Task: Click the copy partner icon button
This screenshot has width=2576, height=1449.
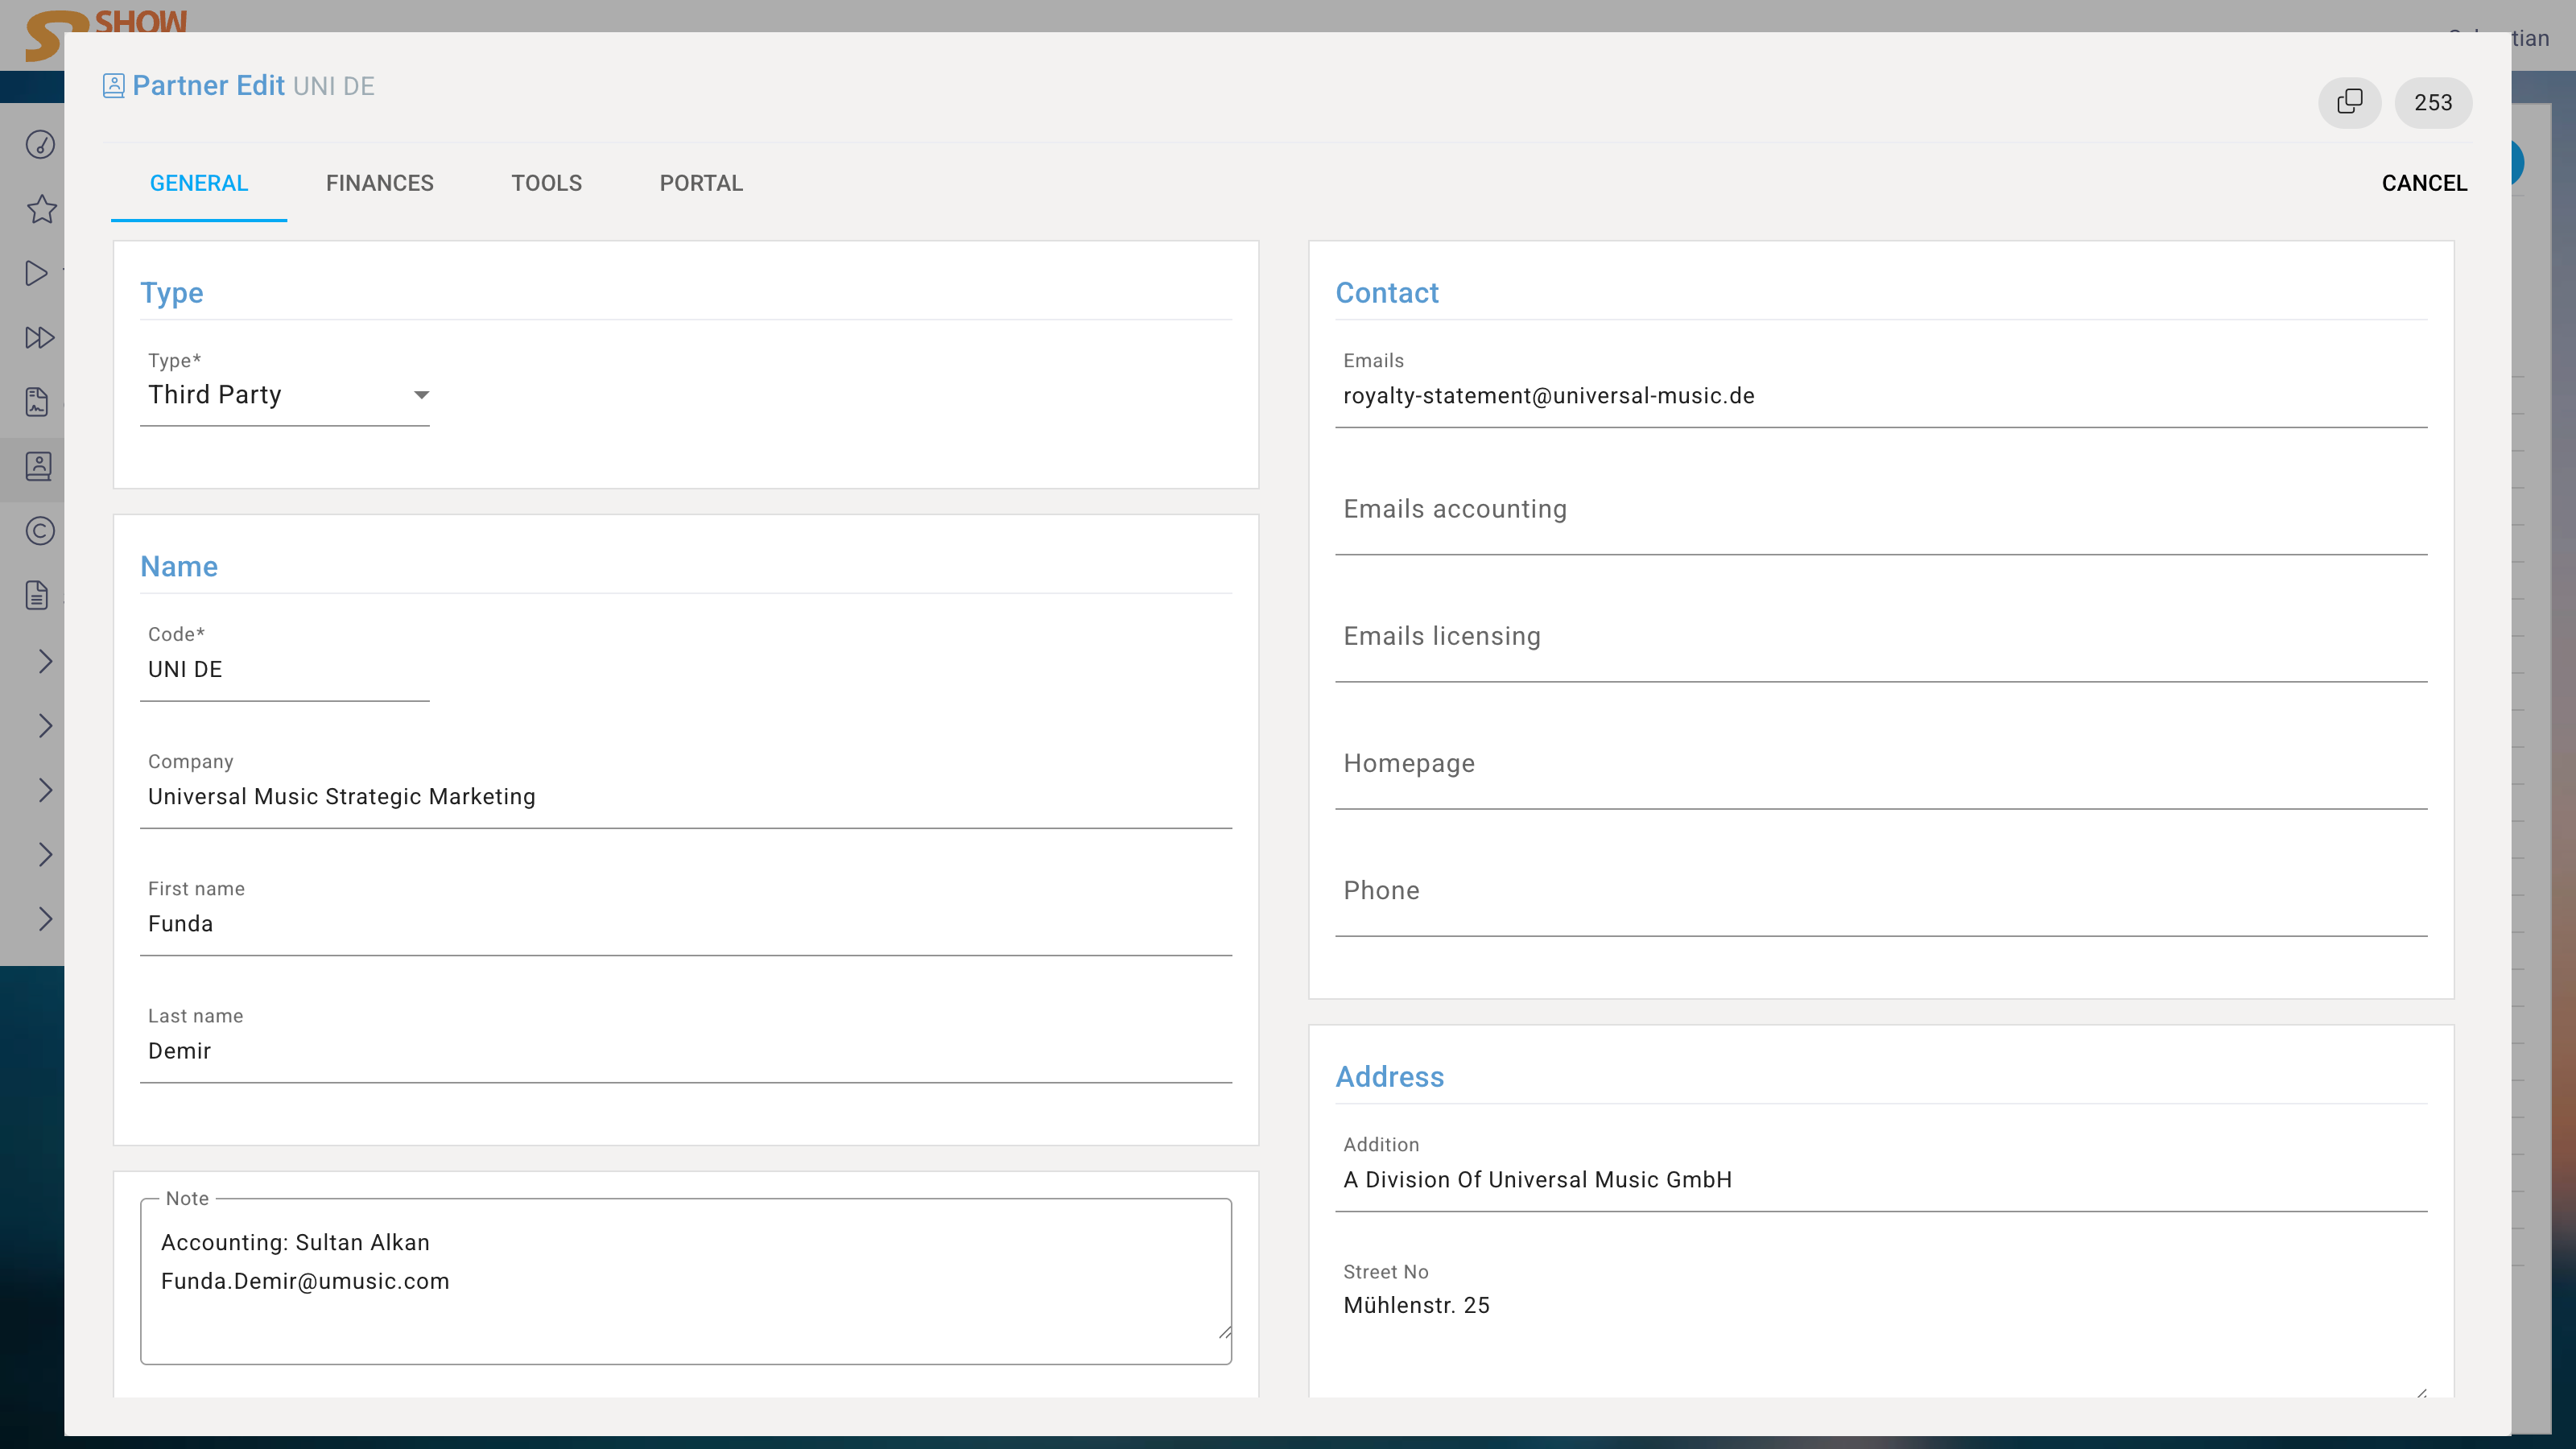Action: pos(2349,102)
